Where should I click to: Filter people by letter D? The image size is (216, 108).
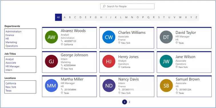point(81,17)
